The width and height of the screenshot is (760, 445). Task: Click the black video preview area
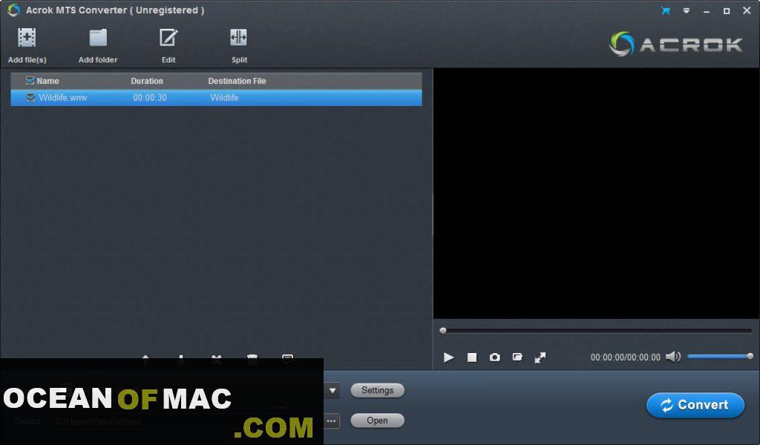[596, 194]
